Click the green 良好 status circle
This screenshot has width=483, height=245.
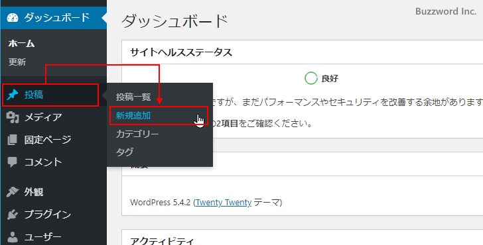(310, 78)
